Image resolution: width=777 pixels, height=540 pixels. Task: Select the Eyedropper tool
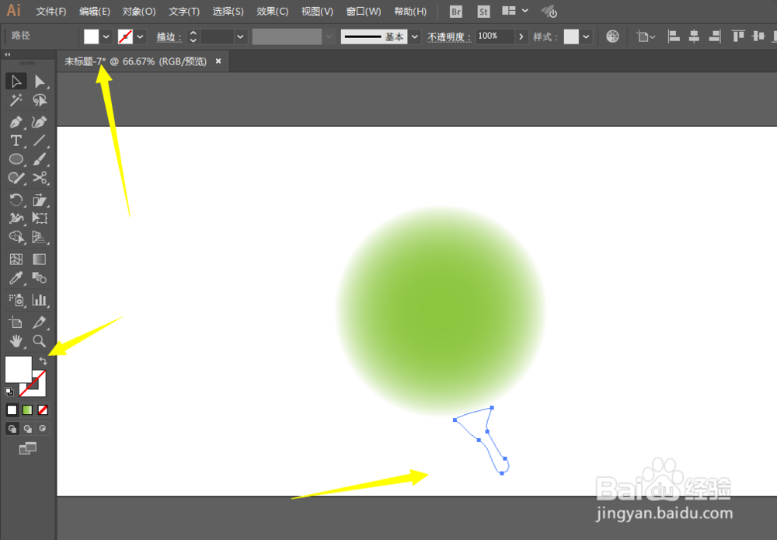click(16, 278)
